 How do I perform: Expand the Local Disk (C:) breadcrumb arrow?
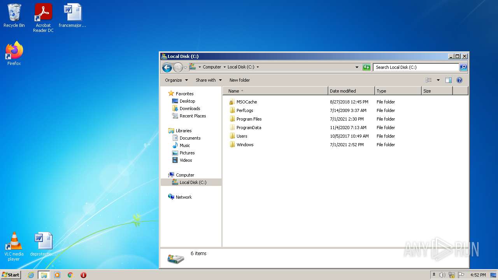pyautogui.click(x=258, y=67)
